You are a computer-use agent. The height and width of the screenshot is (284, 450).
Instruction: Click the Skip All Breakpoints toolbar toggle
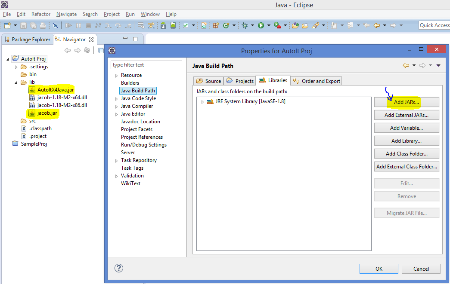click(56, 25)
